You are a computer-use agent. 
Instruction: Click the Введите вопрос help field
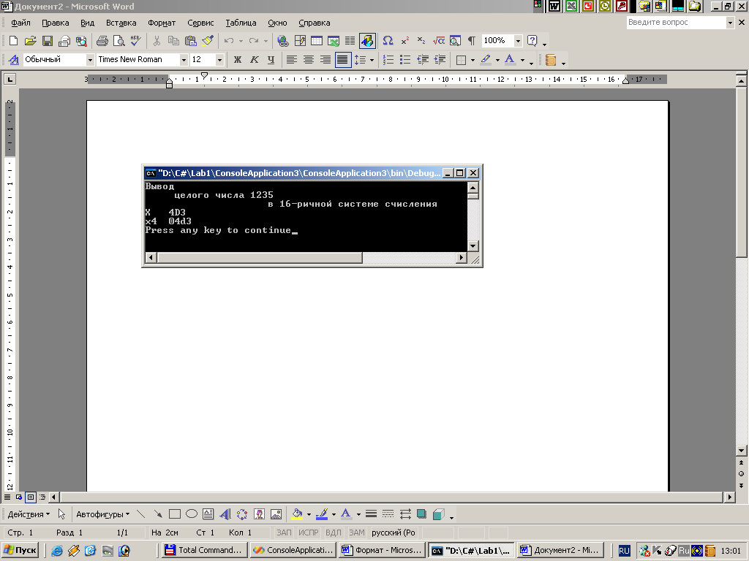(676, 23)
